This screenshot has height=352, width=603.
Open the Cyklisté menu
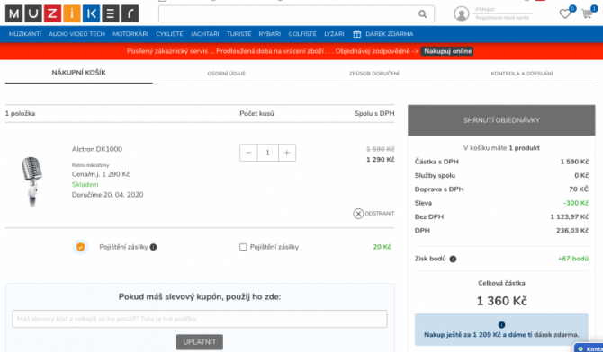click(x=169, y=34)
